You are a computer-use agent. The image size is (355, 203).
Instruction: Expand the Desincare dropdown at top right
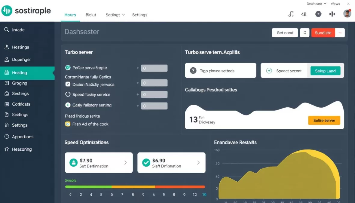[x=316, y=4]
